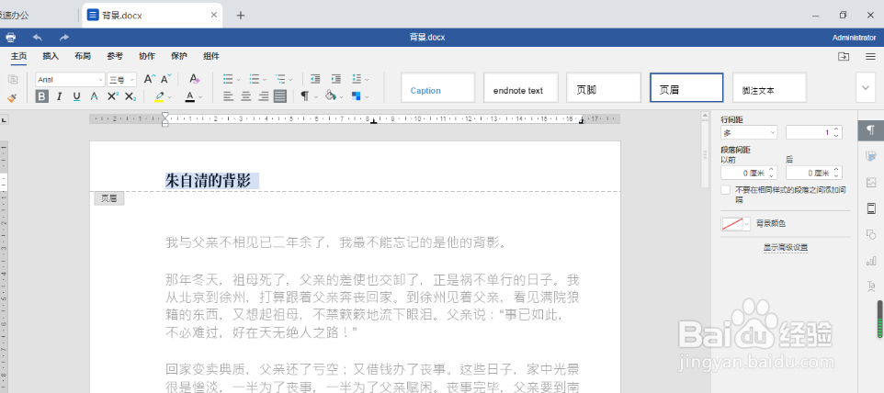Viewport: 884px width, 393px height.
Task: Redo the last action
Action: [x=64, y=38]
